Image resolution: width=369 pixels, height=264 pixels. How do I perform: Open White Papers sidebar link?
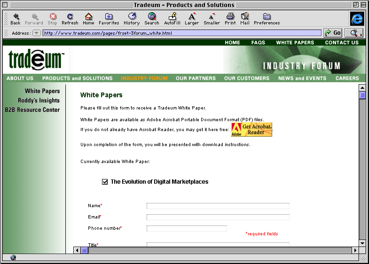pos(42,91)
